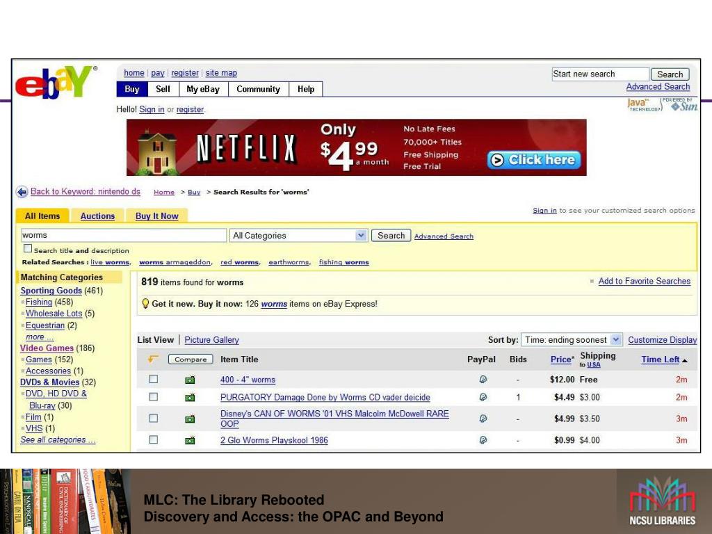
Task: Open the Fishing subcategory
Action: [x=39, y=302]
